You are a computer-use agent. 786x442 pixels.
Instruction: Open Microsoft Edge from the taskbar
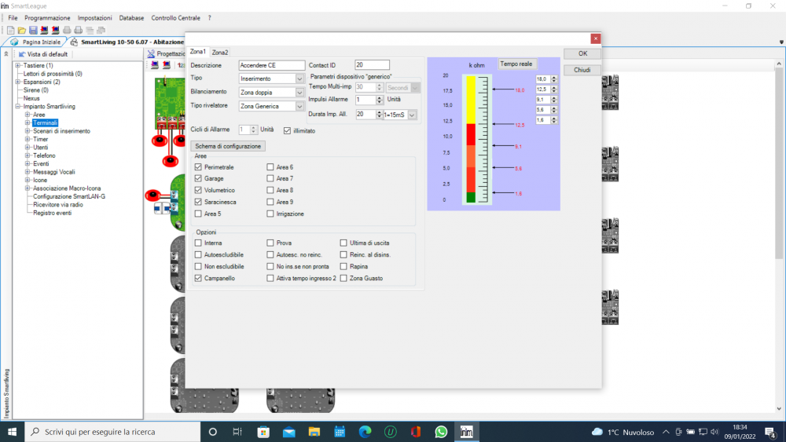point(365,432)
